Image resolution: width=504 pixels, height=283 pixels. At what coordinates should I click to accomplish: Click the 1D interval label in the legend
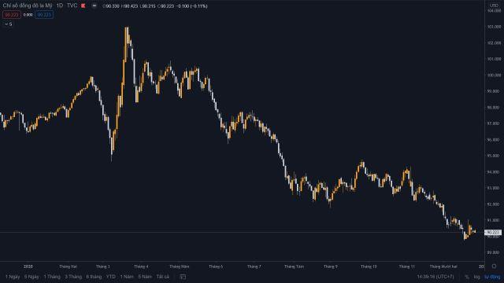tap(60, 6)
